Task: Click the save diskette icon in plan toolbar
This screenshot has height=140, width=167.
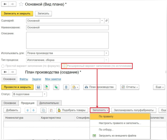Action: (x=38, y=87)
